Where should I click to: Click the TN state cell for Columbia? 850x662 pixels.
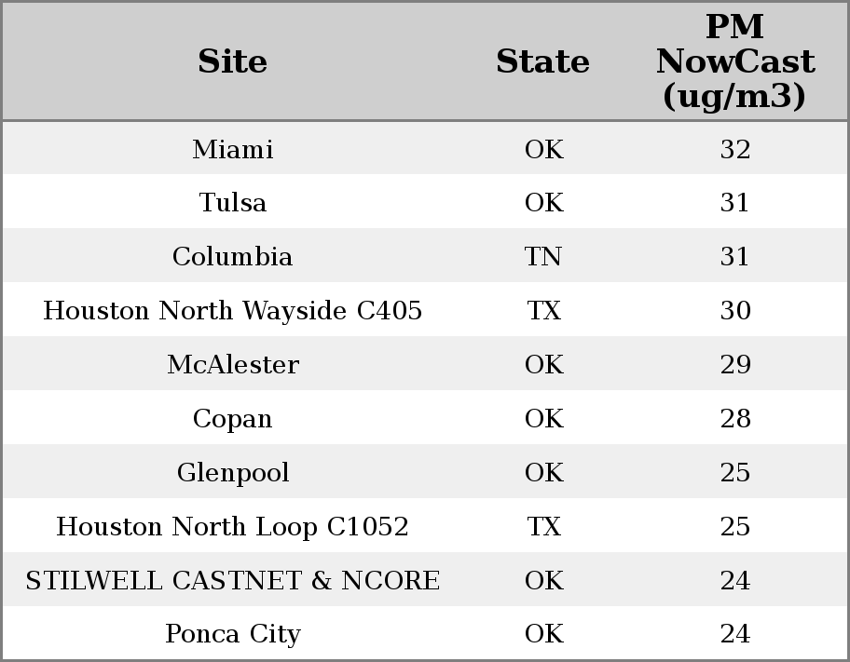[x=543, y=256]
